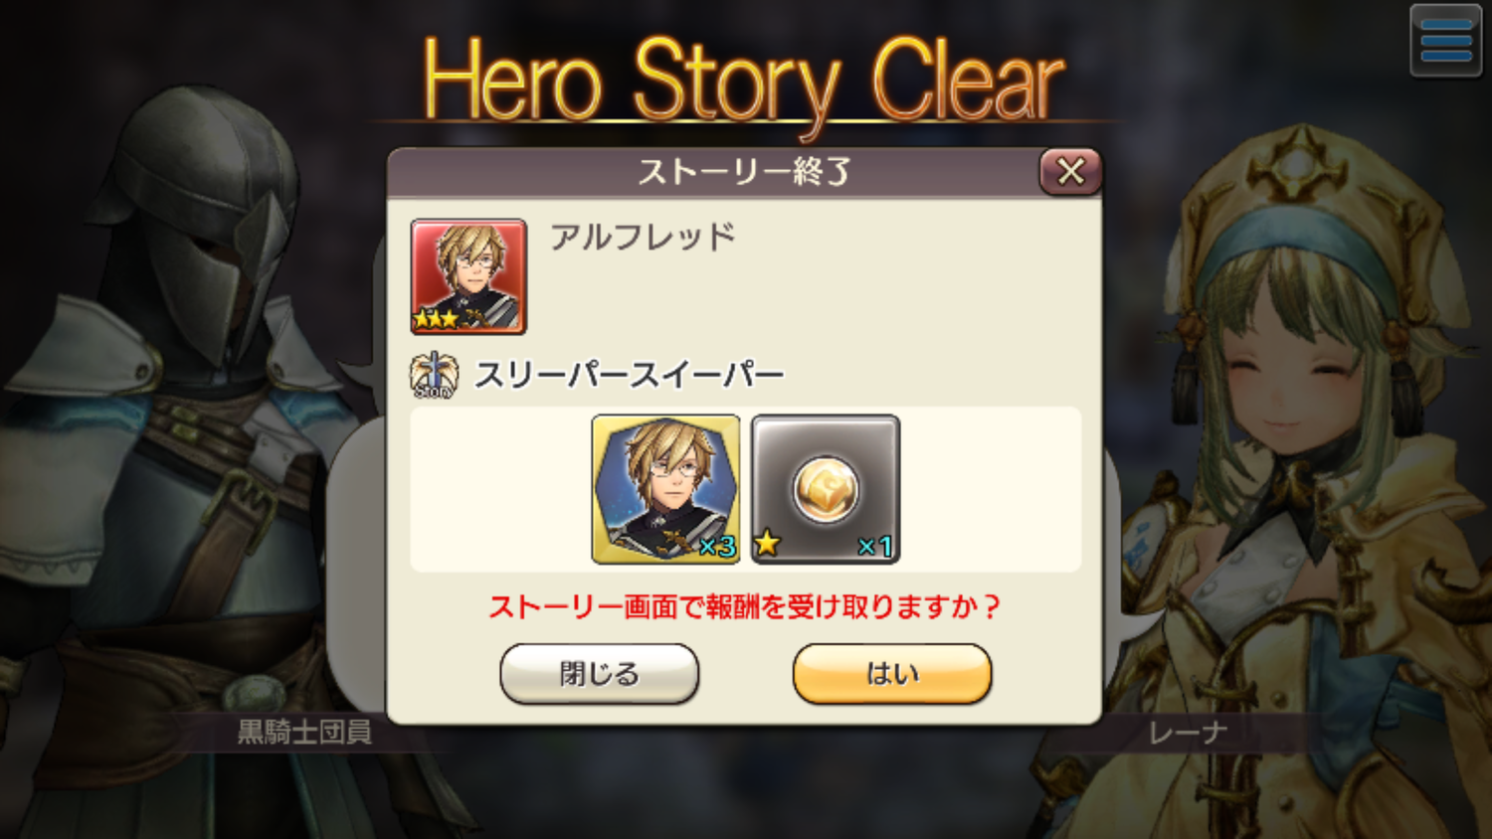Tap the red reward confirmation message
The width and height of the screenshot is (1492, 839).
coord(744,606)
